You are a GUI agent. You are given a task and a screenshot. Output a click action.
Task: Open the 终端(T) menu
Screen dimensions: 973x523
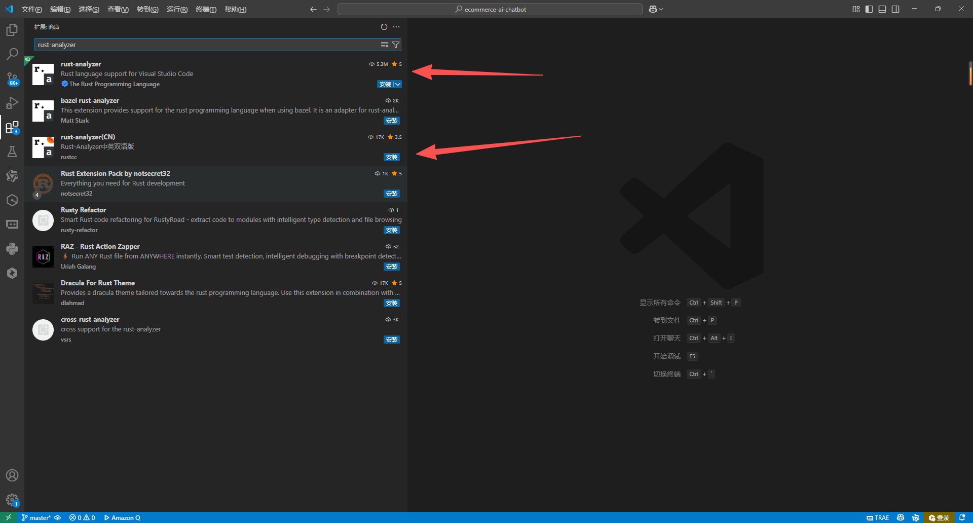(206, 9)
